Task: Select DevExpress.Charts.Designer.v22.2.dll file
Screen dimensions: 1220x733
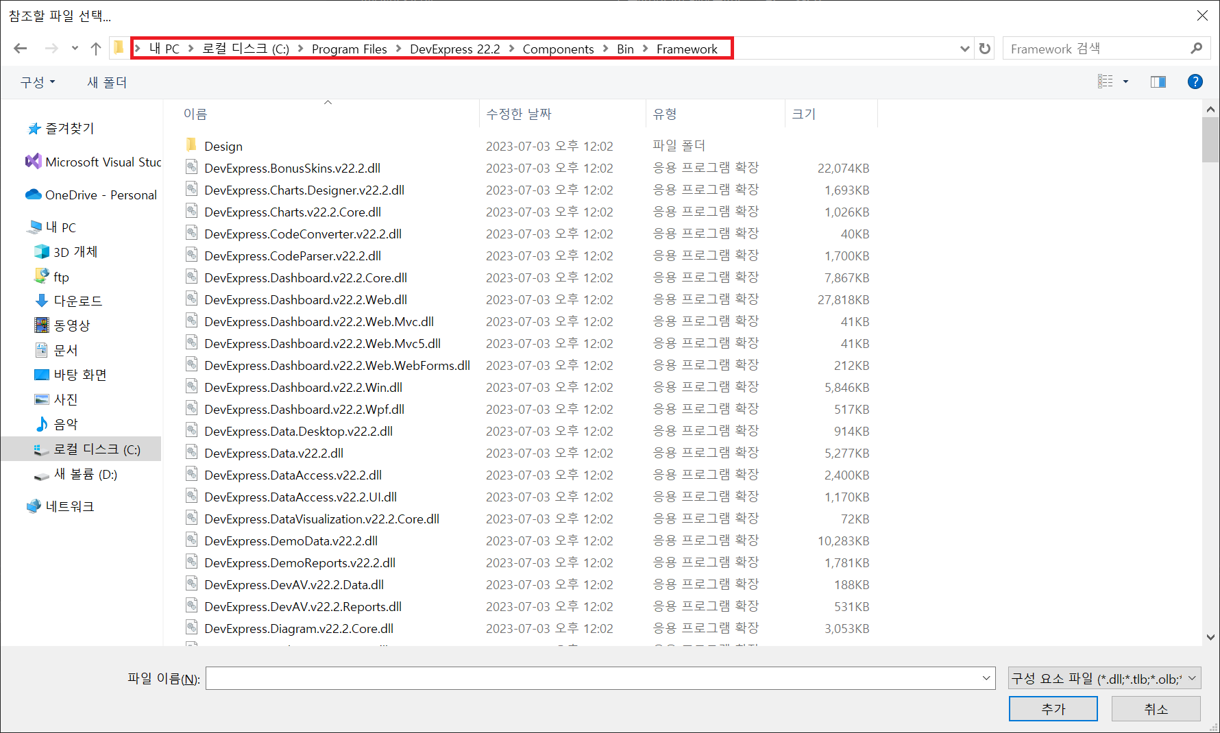Action: coord(304,190)
